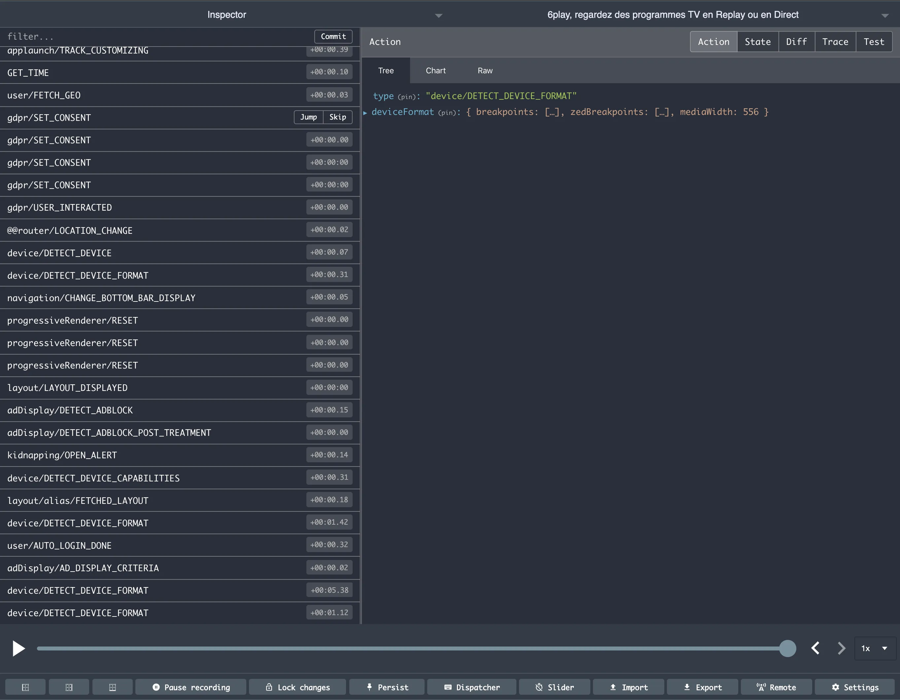Toggle Lock changes in bottom toolbar
Viewport: 900px width, 700px height.
pyautogui.click(x=297, y=687)
